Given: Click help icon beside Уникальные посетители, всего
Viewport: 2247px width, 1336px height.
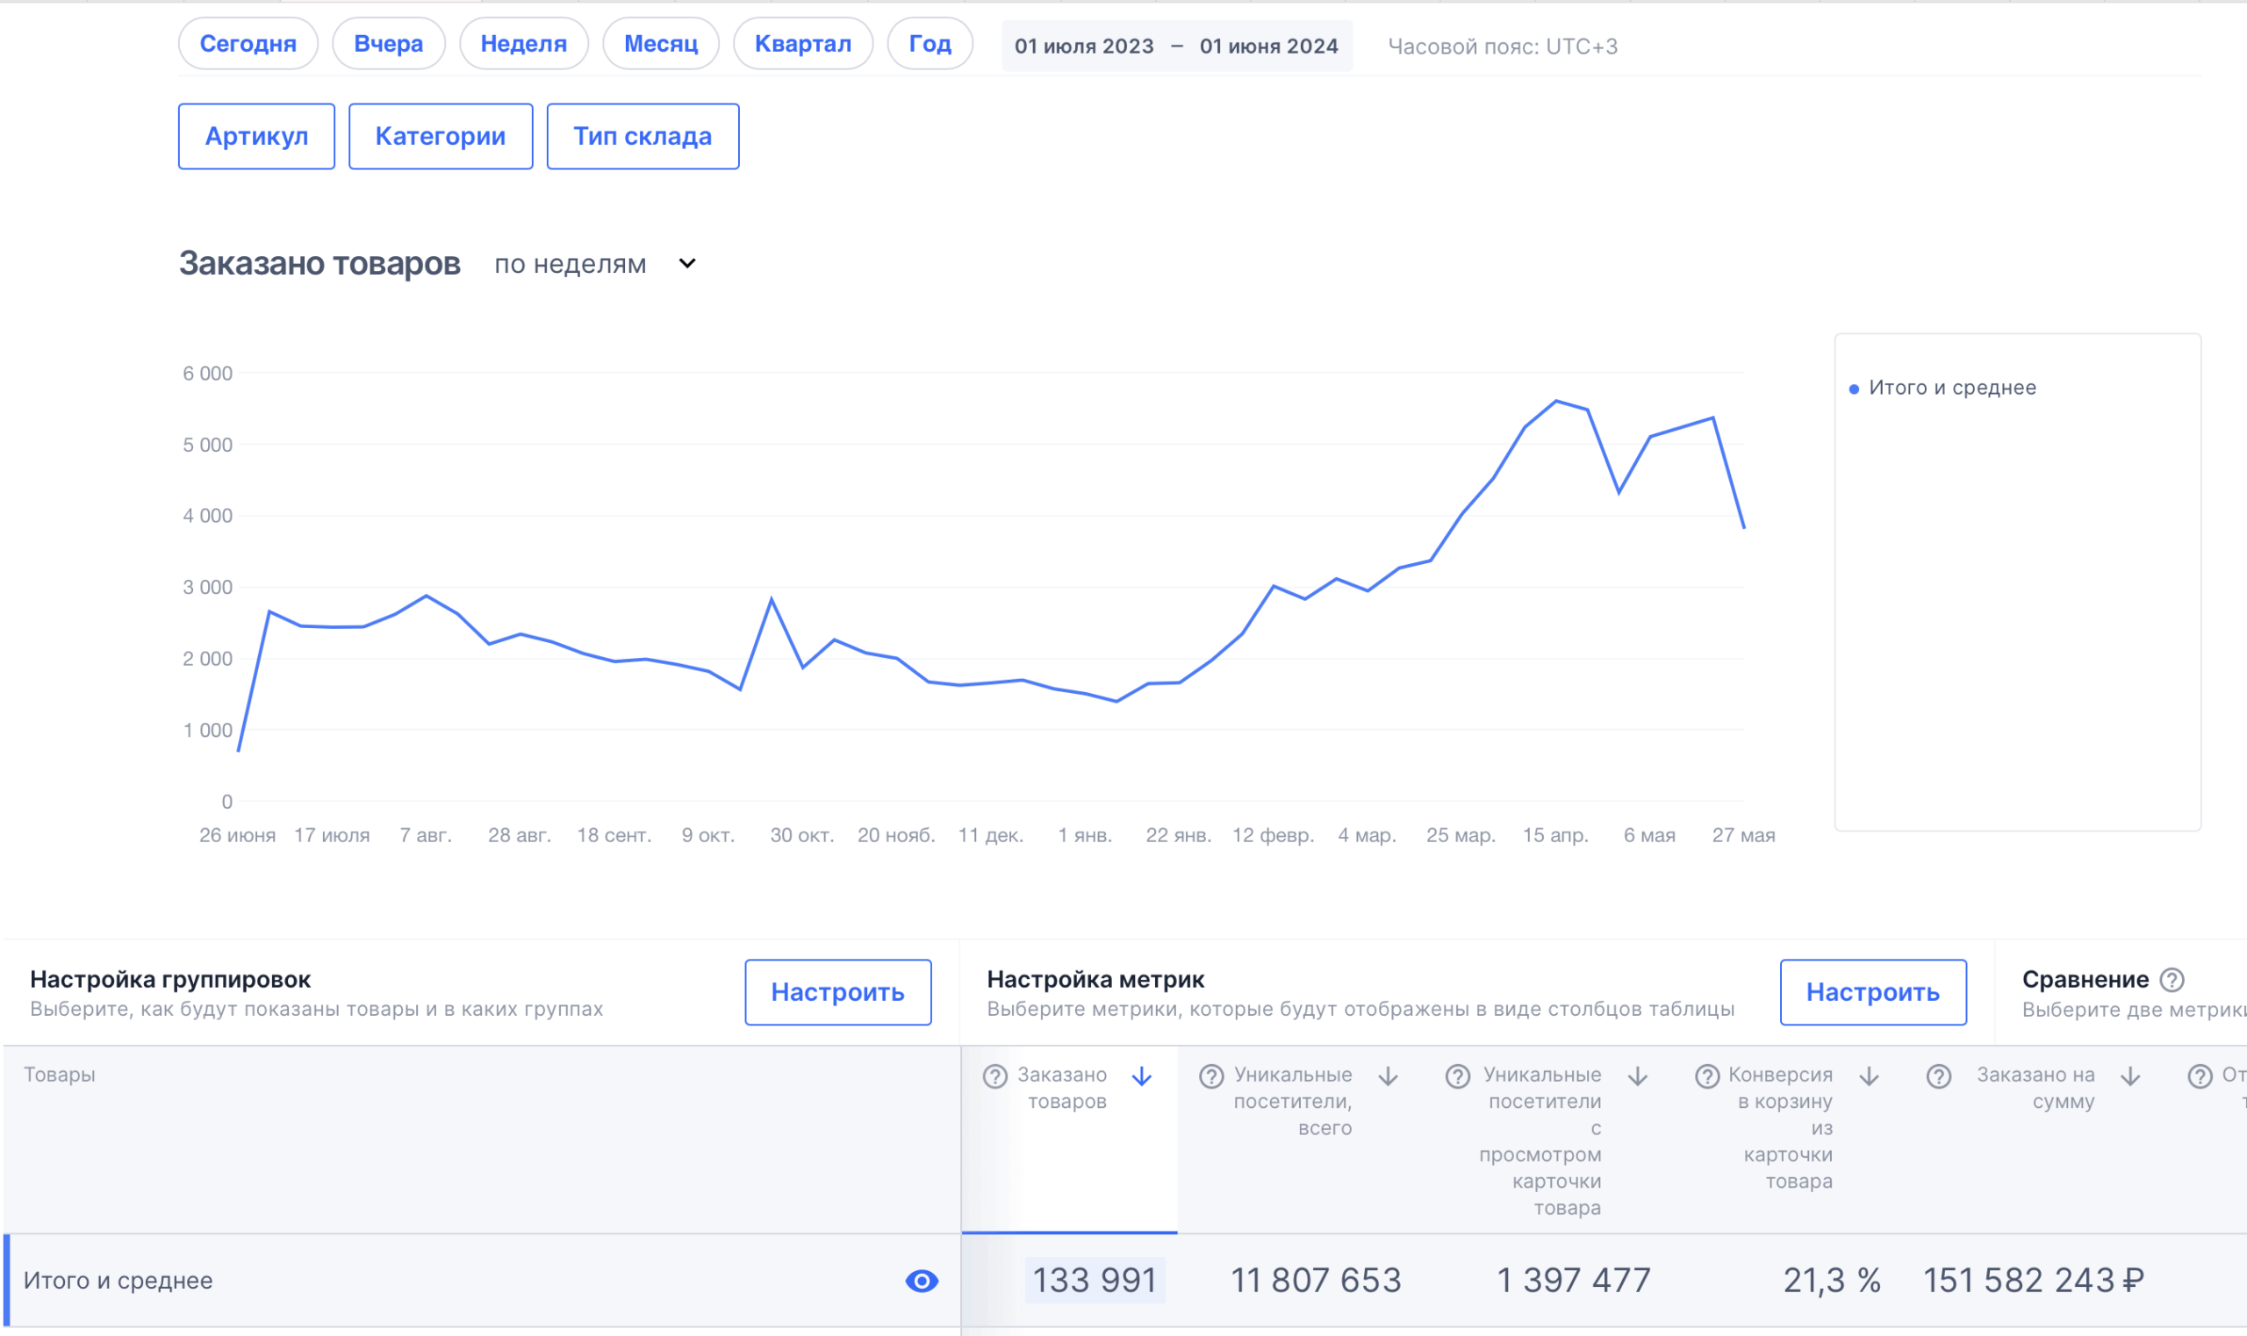Looking at the screenshot, I should (1211, 1075).
